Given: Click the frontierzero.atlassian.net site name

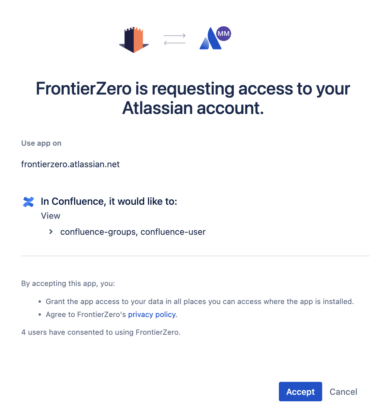Looking at the screenshot, I should (70, 164).
